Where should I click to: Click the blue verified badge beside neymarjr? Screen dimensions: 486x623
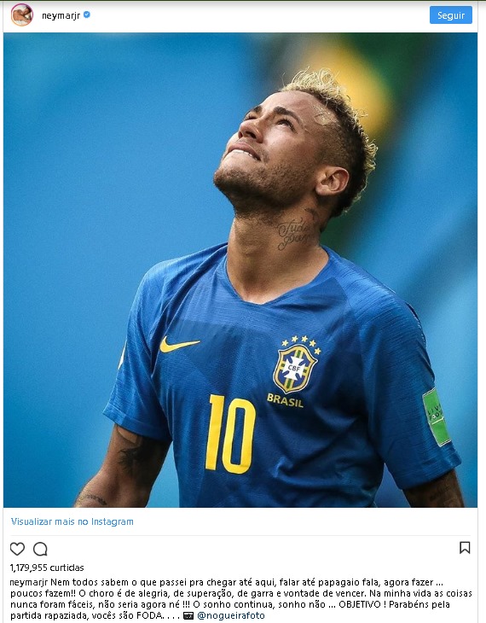pyautogui.click(x=87, y=15)
